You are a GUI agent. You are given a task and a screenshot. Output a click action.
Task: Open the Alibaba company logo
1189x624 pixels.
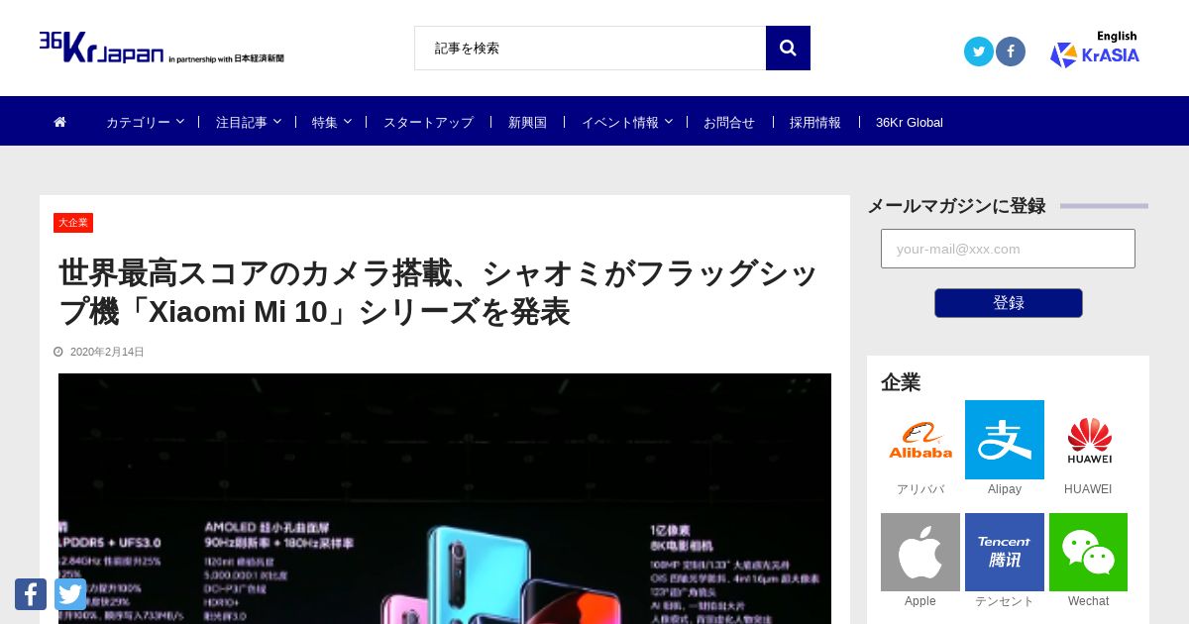(920, 440)
